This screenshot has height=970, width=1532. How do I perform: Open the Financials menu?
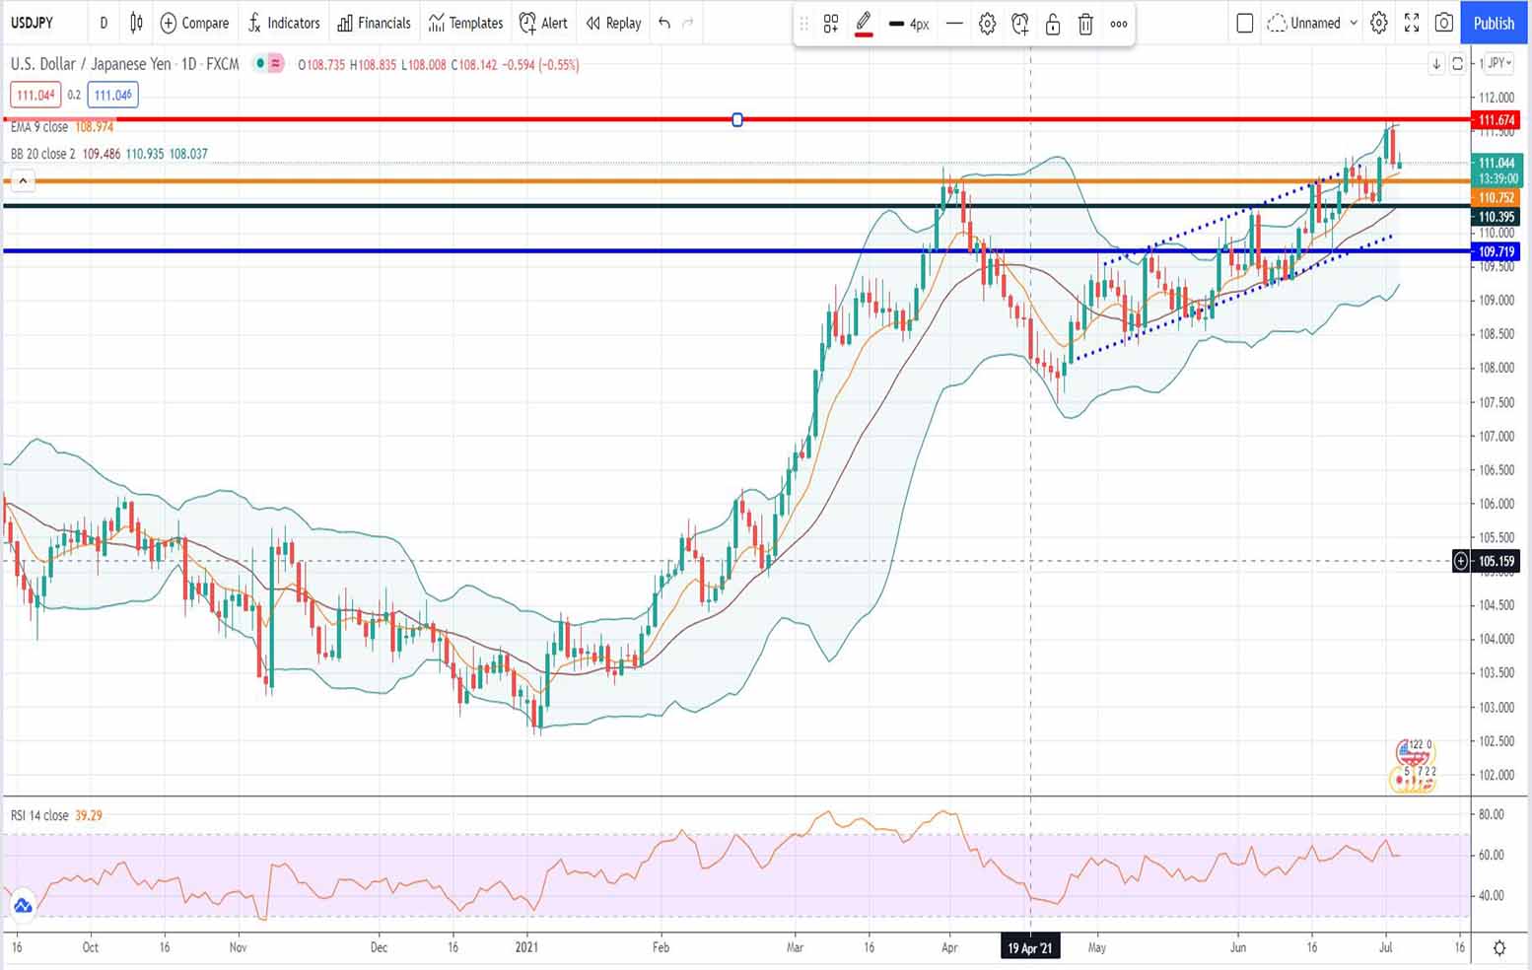click(374, 23)
